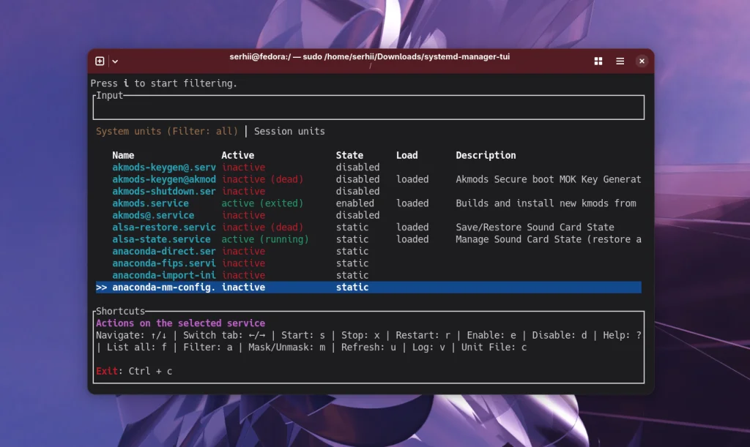Select alsa-state.service entry
The image size is (750, 447).
368,239
